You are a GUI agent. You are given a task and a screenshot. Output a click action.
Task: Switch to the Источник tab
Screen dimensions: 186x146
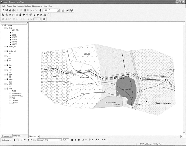pos(17,135)
